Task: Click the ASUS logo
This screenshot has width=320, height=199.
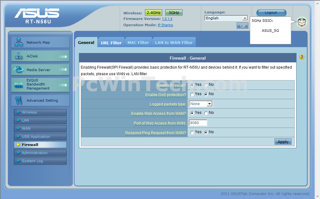Action: tap(37, 13)
